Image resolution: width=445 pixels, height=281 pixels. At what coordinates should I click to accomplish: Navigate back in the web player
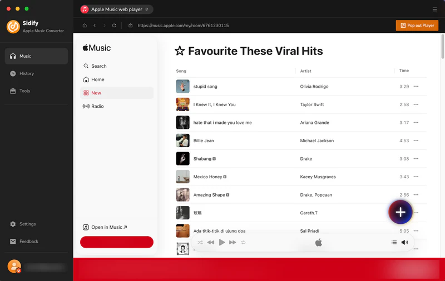coord(95,26)
